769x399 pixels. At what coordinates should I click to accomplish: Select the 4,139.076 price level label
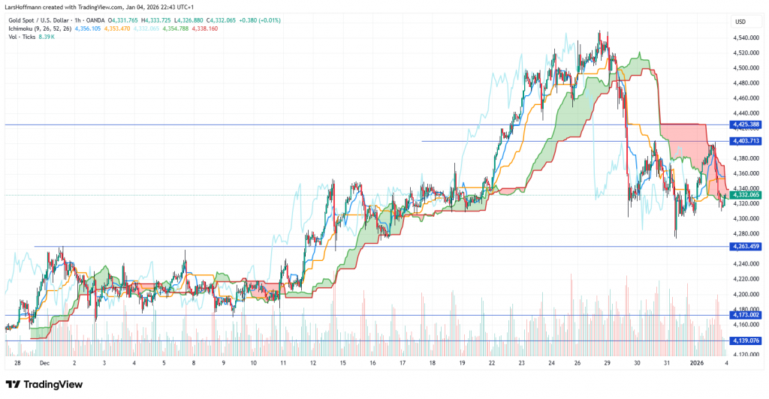(x=745, y=341)
